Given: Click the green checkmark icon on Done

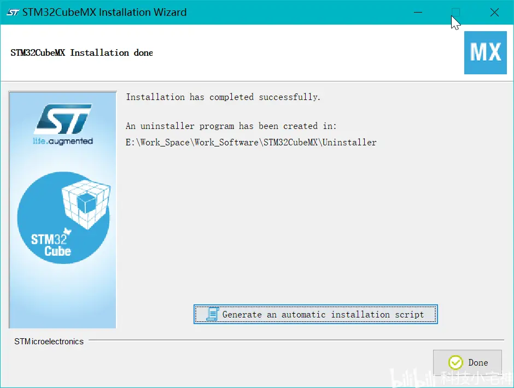Looking at the screenshot, I should click(x=455, y=362).
